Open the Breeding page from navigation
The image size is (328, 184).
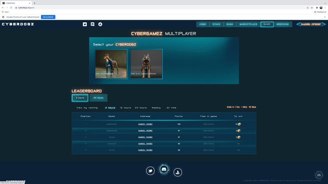click(283, 24)
